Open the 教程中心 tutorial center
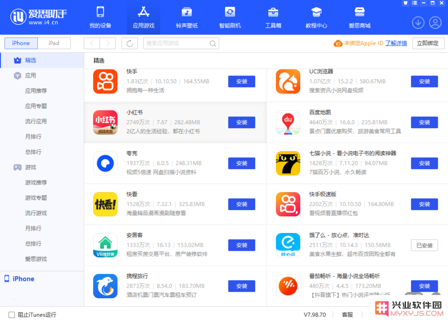Screen dimensions: 448x322 click(316, 17)
